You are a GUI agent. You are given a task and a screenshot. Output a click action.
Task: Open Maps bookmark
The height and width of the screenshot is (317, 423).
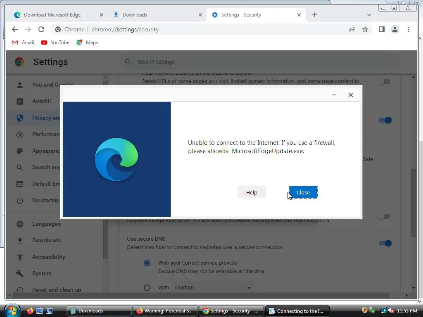point(87,43)
